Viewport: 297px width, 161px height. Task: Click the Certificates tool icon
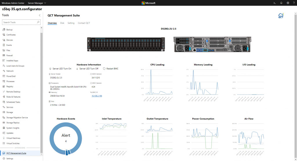4,35
